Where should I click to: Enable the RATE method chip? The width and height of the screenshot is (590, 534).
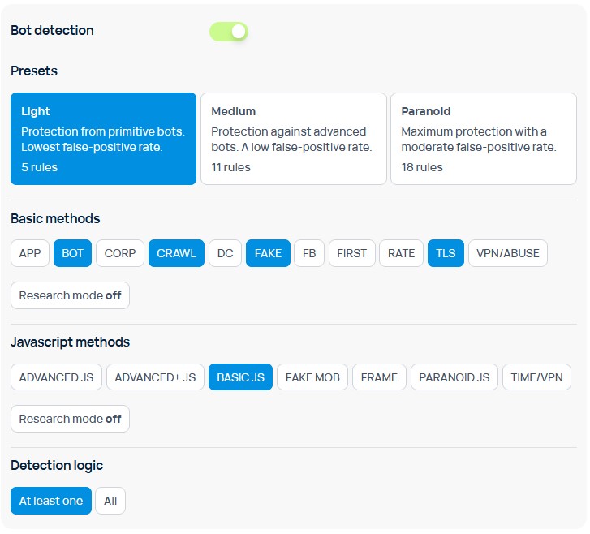pyautogui.click(x=401, y=253)
